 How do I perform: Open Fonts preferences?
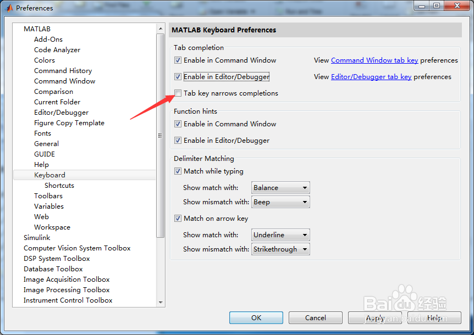[43, 133]
